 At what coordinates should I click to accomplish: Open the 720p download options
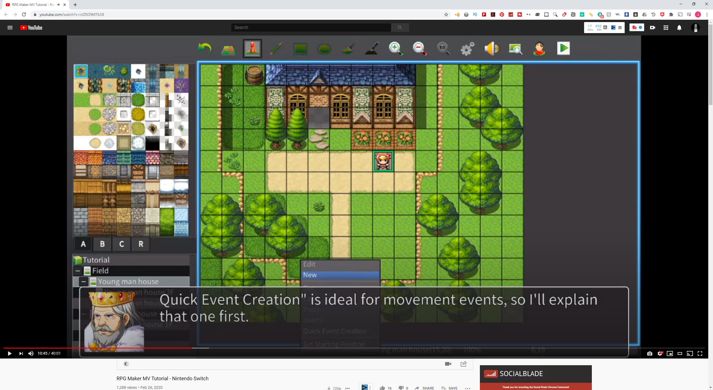click(x=334, y=388)
